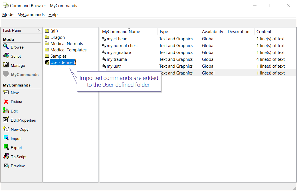Close the Command Browser window
Image resolution: width=297 pixels, height=191 pixels.
pyautogui.click(x=288, y=5)
